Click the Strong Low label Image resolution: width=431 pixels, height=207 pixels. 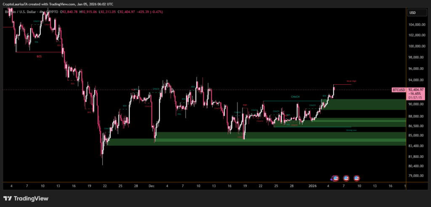[351, 131]
